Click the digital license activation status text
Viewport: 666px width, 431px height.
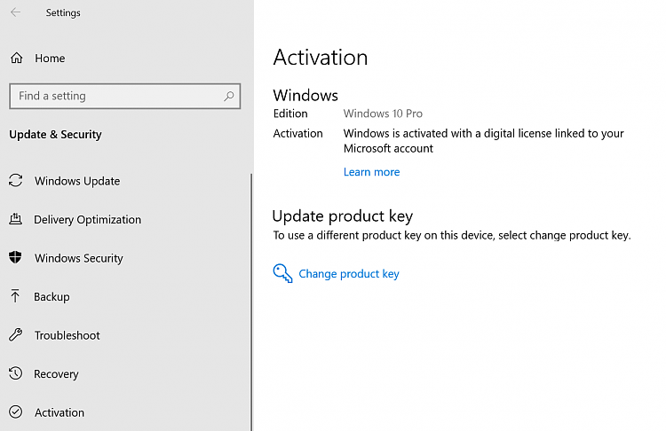483,141
